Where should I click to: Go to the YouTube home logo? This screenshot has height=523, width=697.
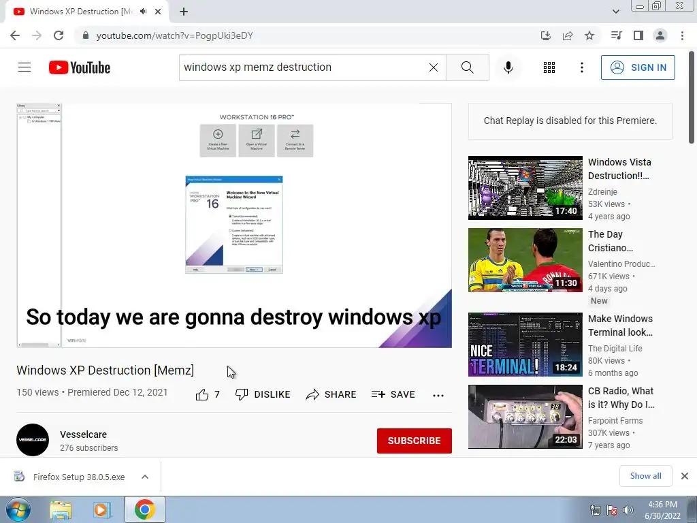pyautogui.click(x=80, y=67)
